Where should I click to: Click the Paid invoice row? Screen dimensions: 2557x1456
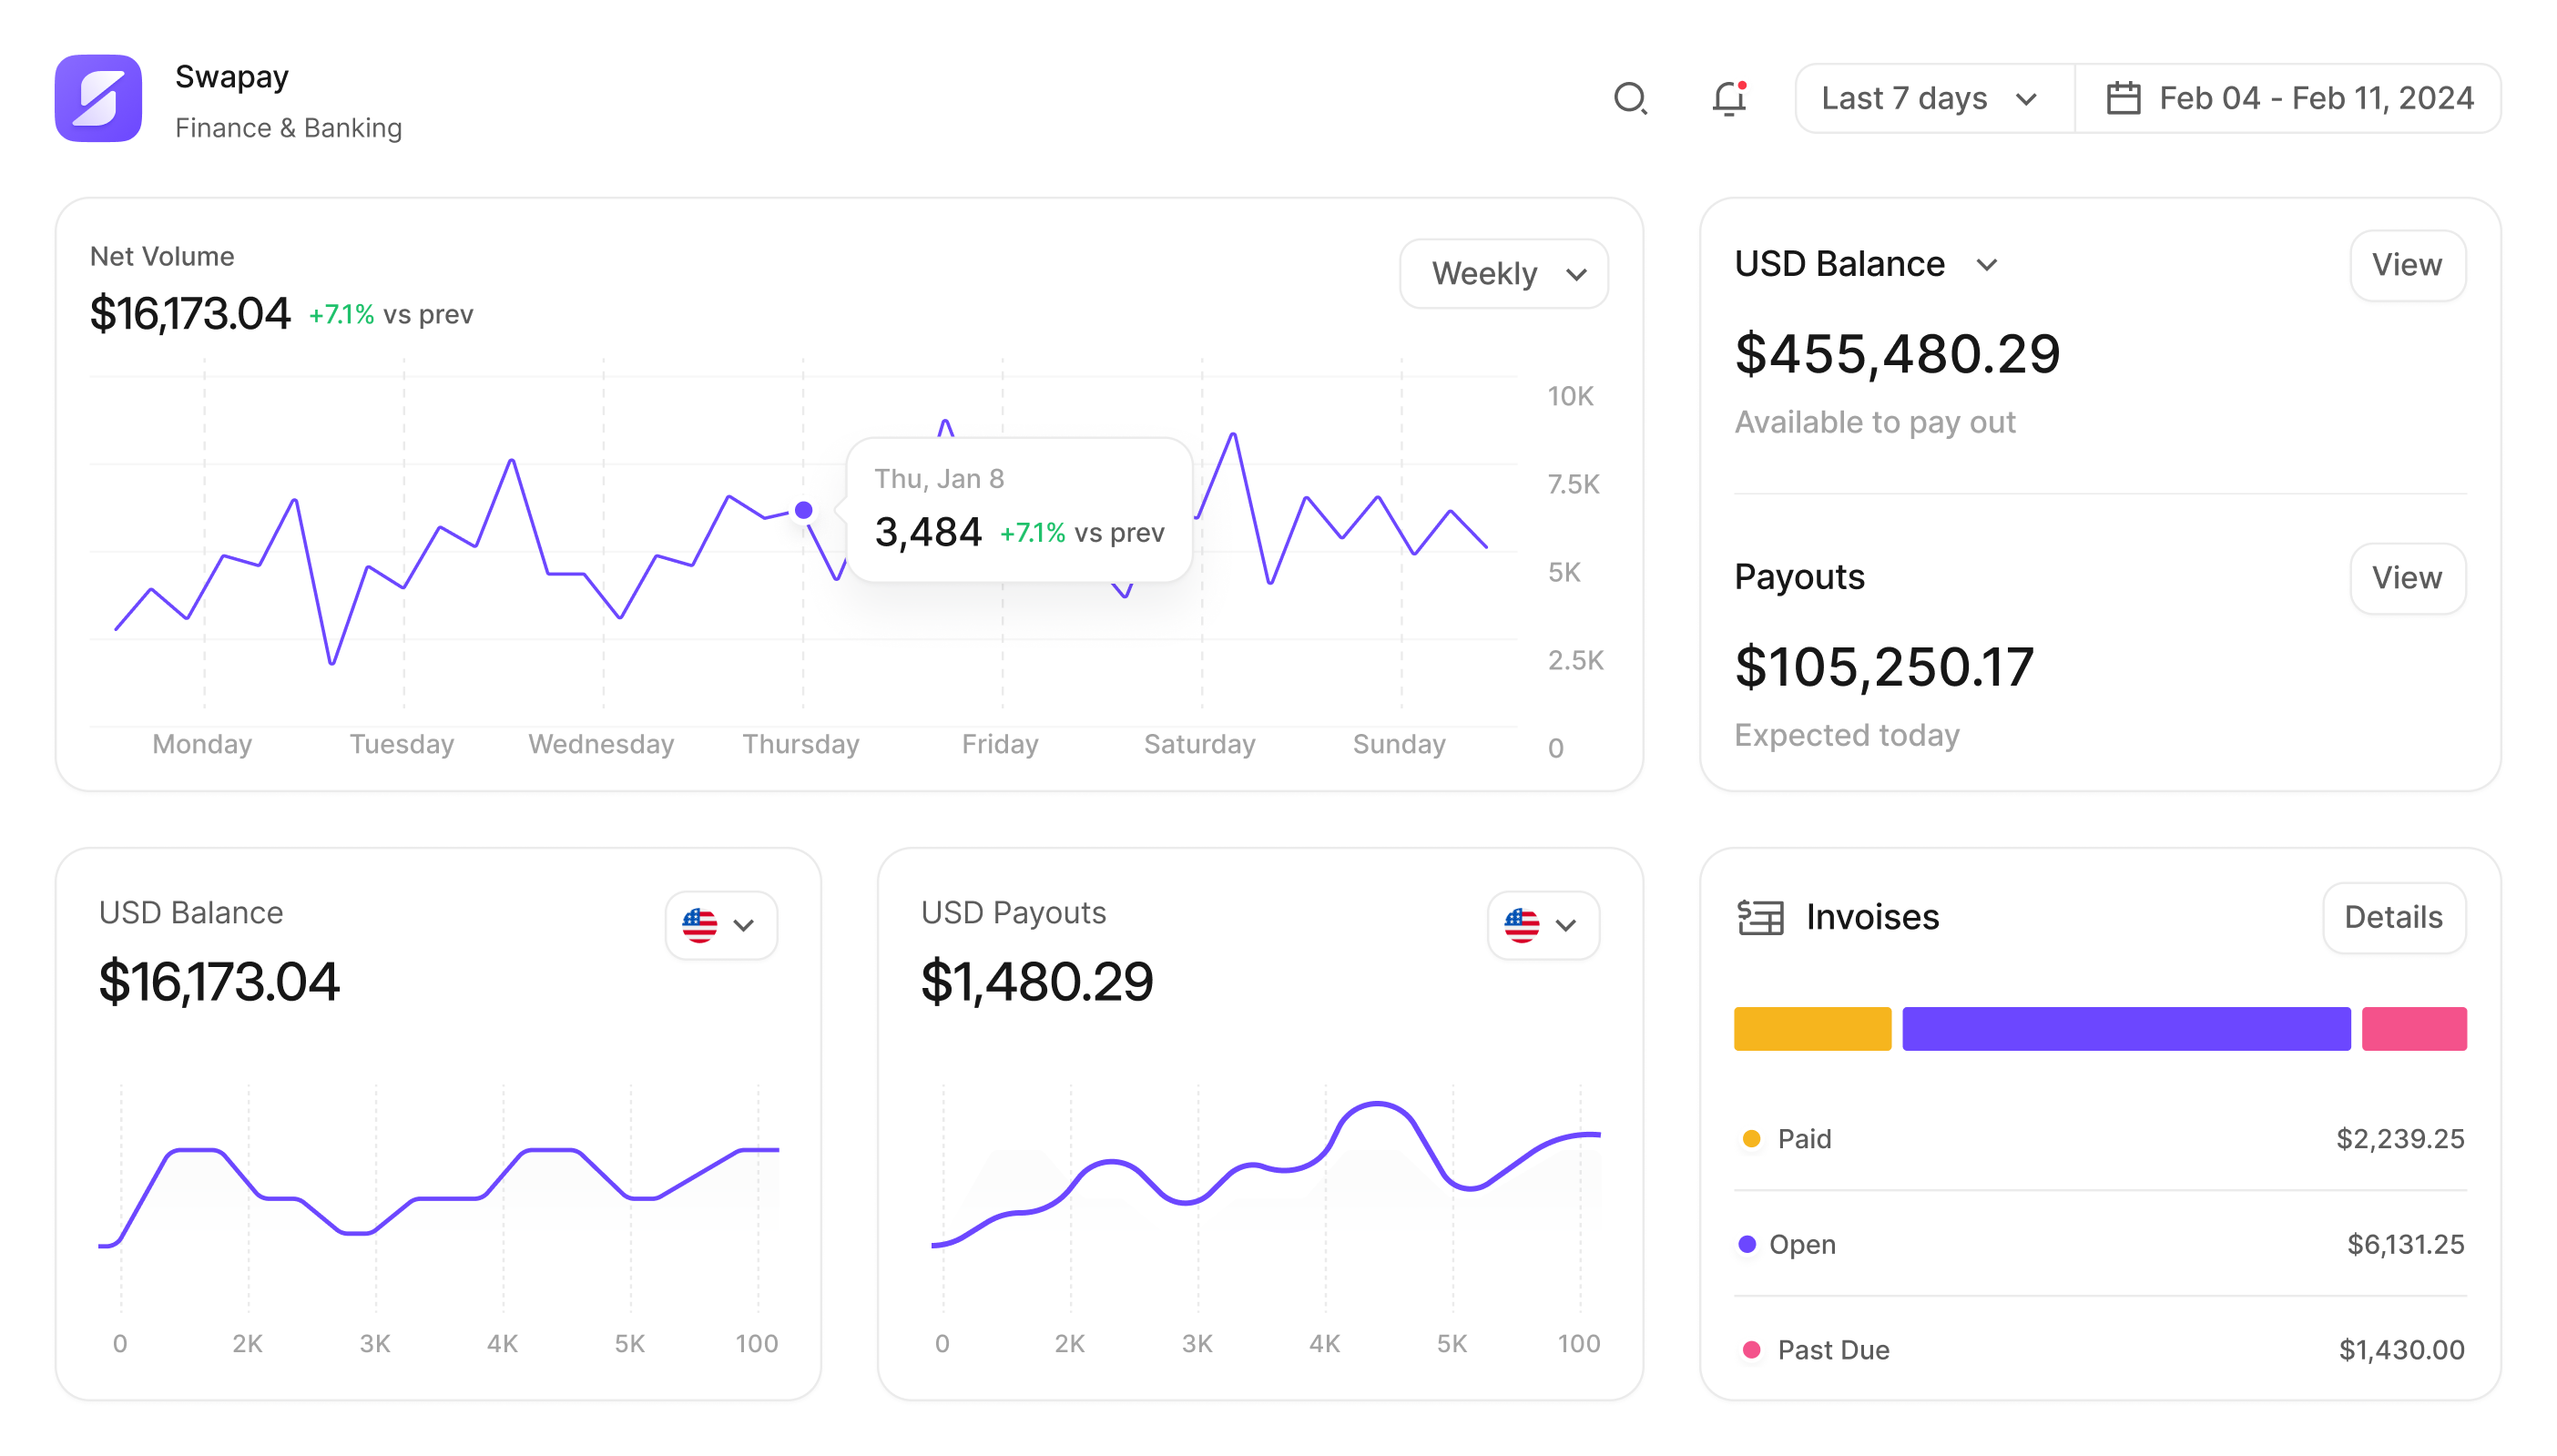(2100, 1139)
